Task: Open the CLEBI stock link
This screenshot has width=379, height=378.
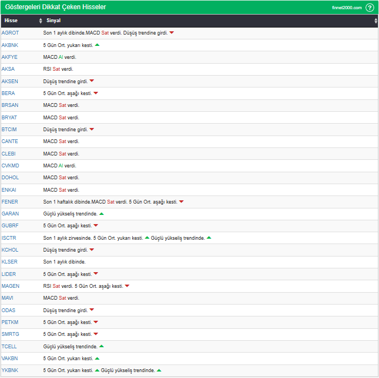Action: coord(9,154)
